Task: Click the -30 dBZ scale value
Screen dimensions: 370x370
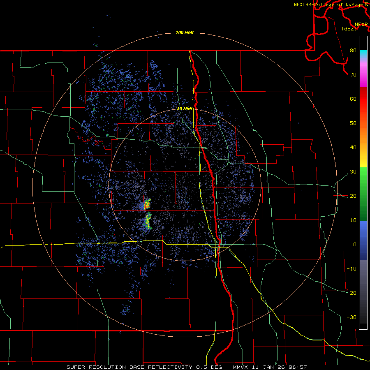Action: point(351,317)
